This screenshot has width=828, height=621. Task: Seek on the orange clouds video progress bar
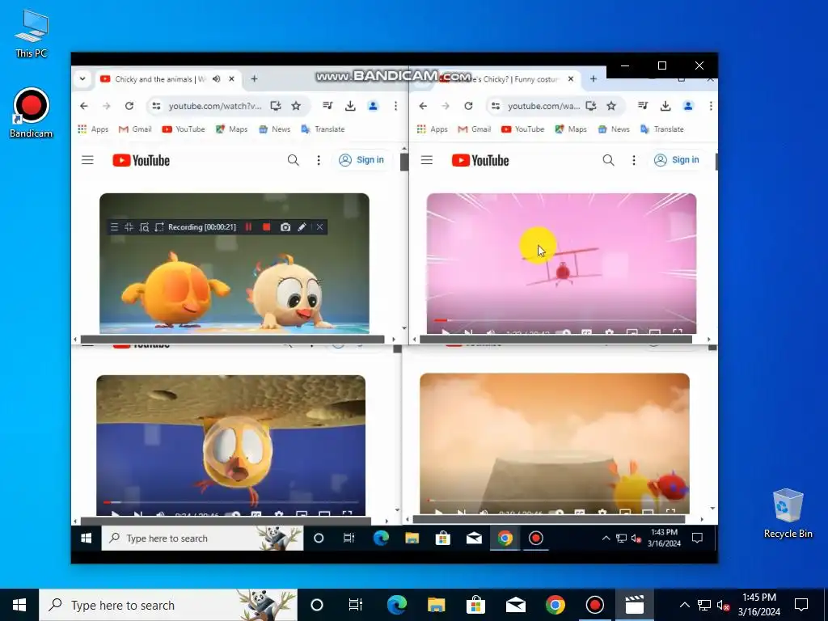pos(555,501)
